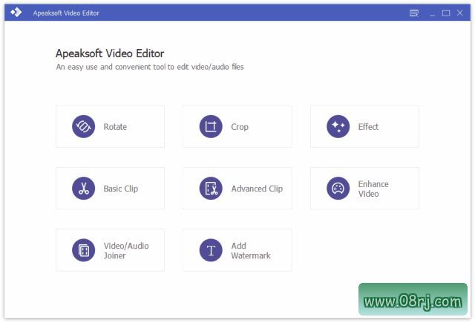Click the title bar text 'Apeaksoft Video Editor'
Image resolution: width=475 pixels, height=323 pixels.
click(x=66, y=13)
